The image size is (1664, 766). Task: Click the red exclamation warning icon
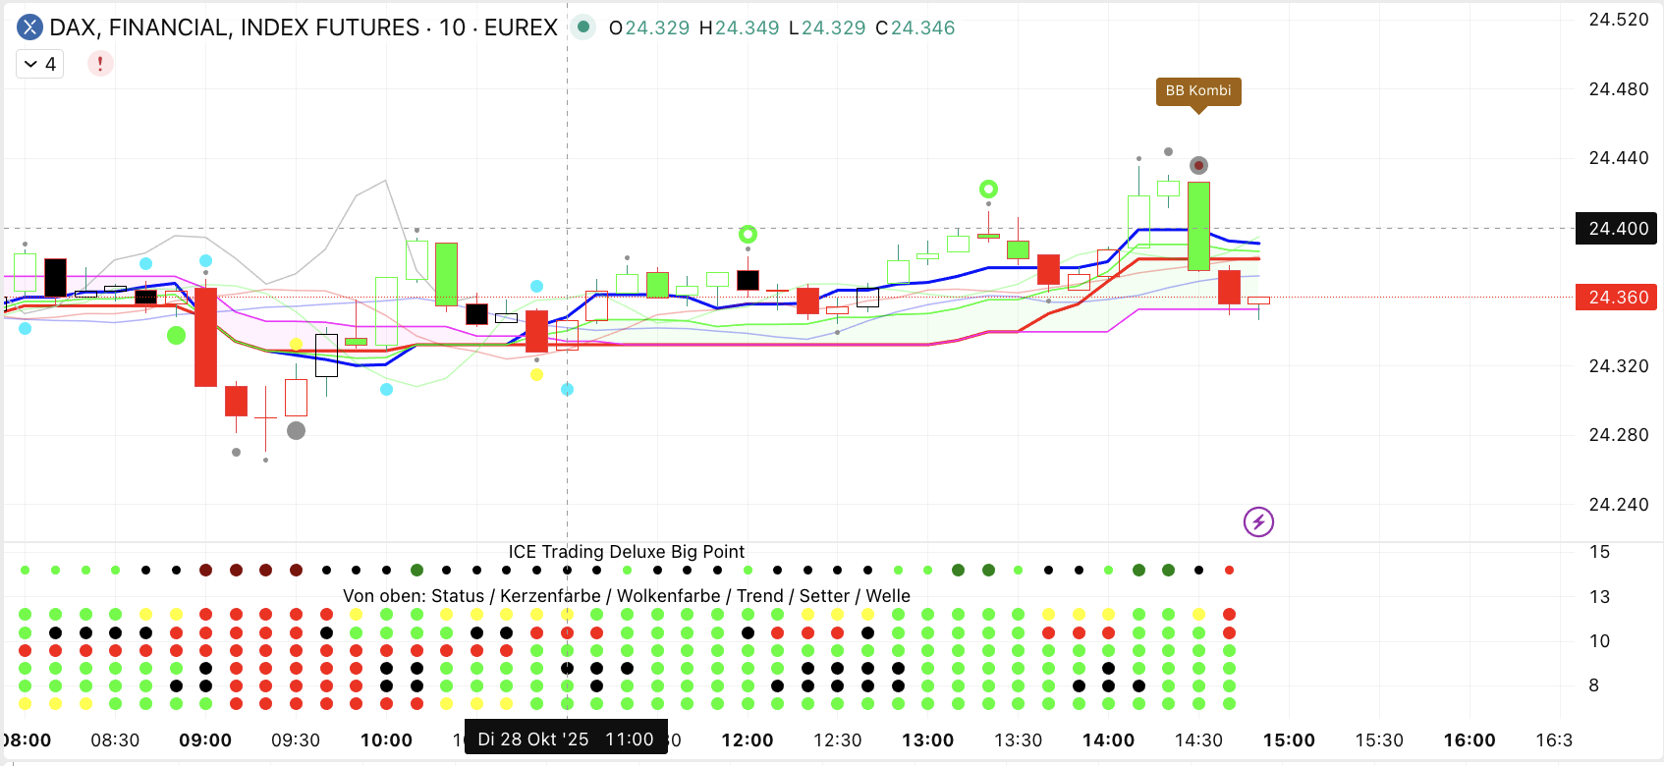pos(100,64)
